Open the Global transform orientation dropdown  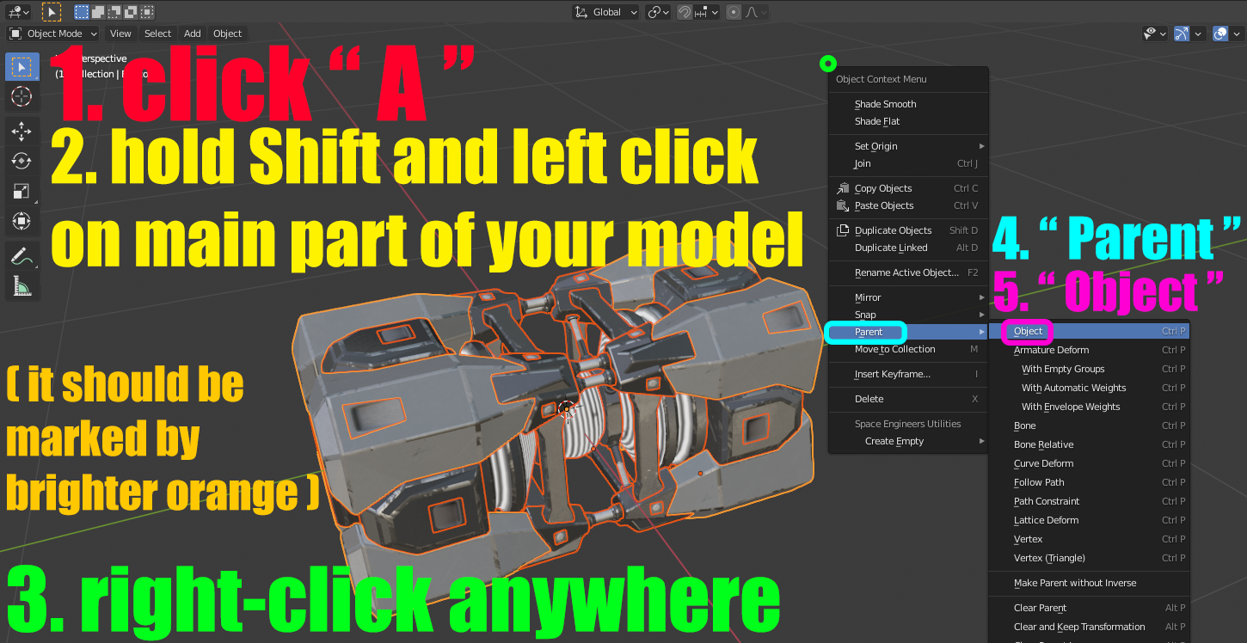click(x=606, y=12)
